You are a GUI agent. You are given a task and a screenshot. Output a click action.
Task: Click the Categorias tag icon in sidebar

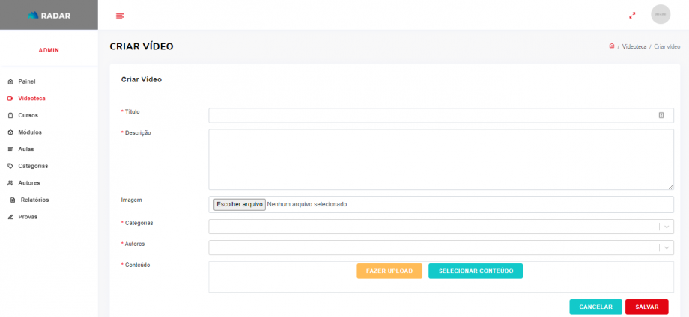10,166
